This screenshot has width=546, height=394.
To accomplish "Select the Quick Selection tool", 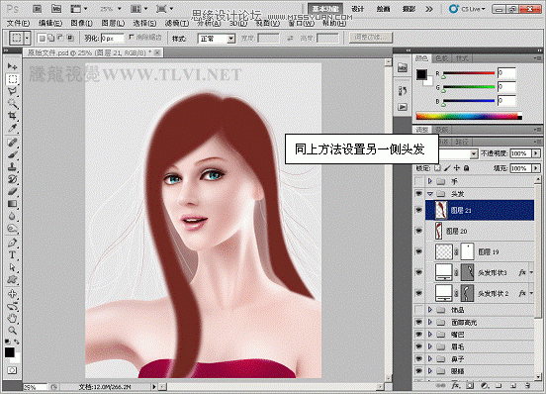I will point(12,104).
